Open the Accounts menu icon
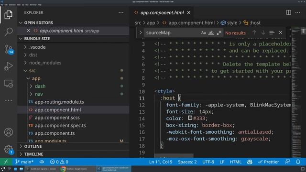The width and height of the screenshot is (306, 172). point(9,132)
